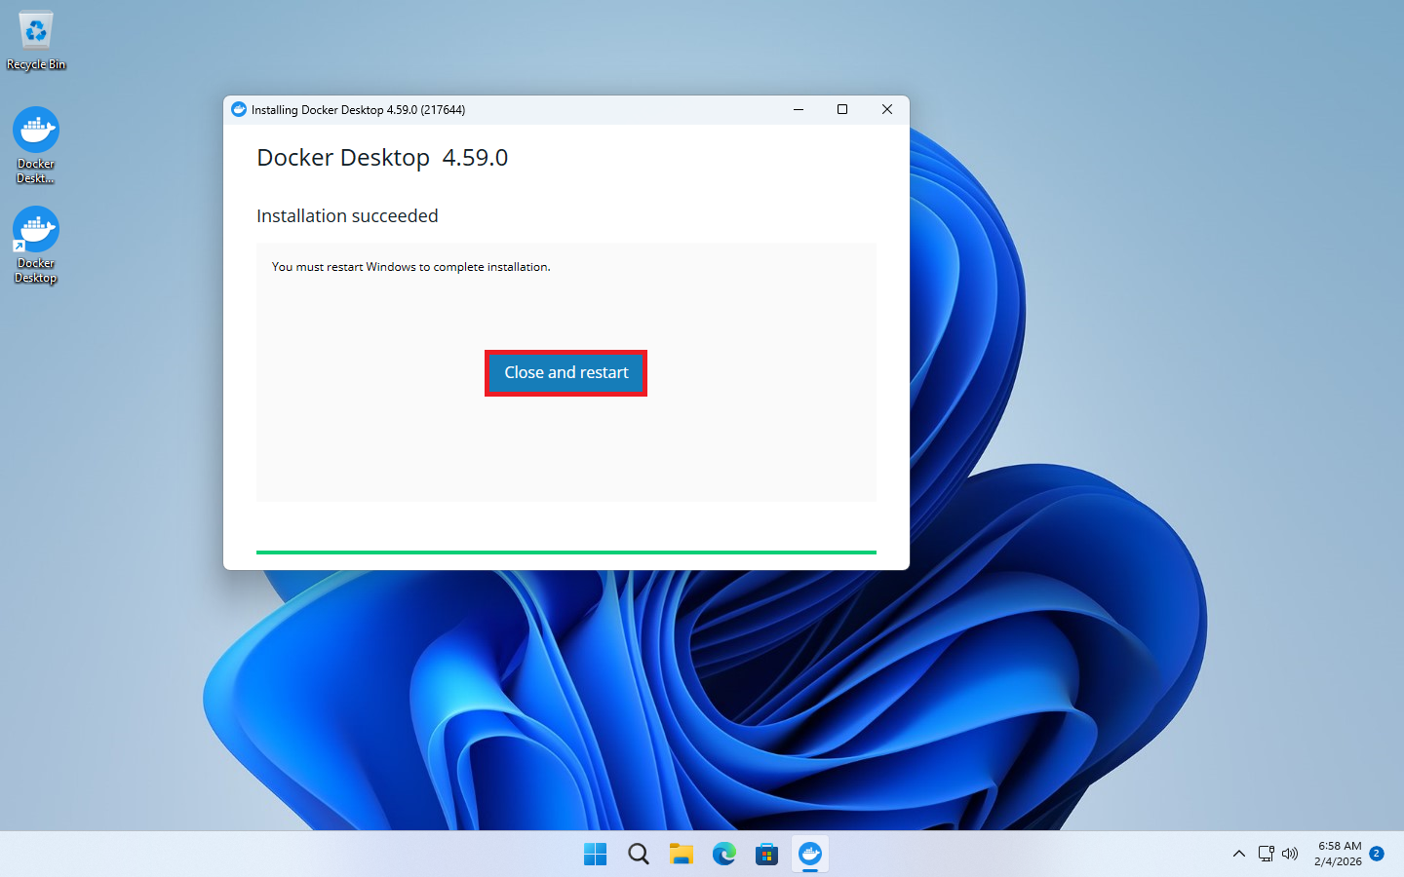Select the Docker installer icon on desktop

36,144
